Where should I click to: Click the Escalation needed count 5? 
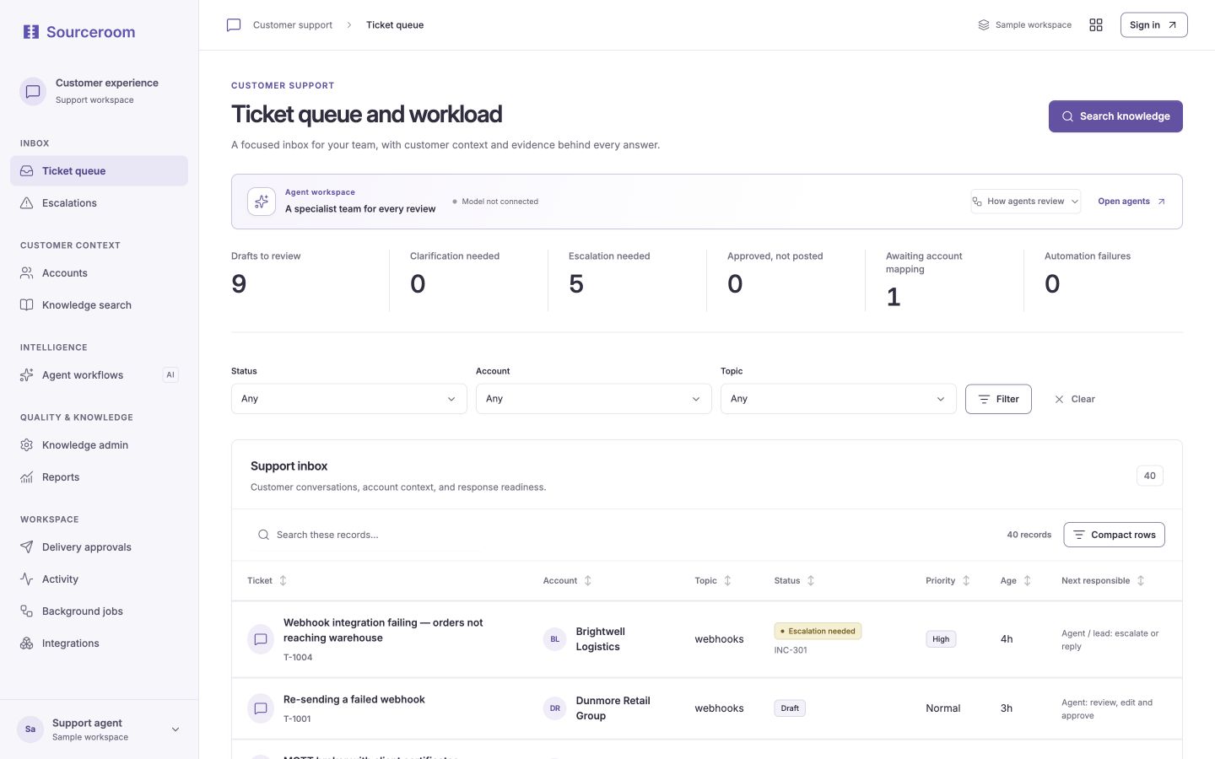point(576,284)
